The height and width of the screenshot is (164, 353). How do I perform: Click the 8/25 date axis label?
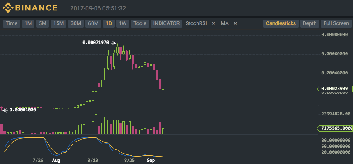[129, 161]
